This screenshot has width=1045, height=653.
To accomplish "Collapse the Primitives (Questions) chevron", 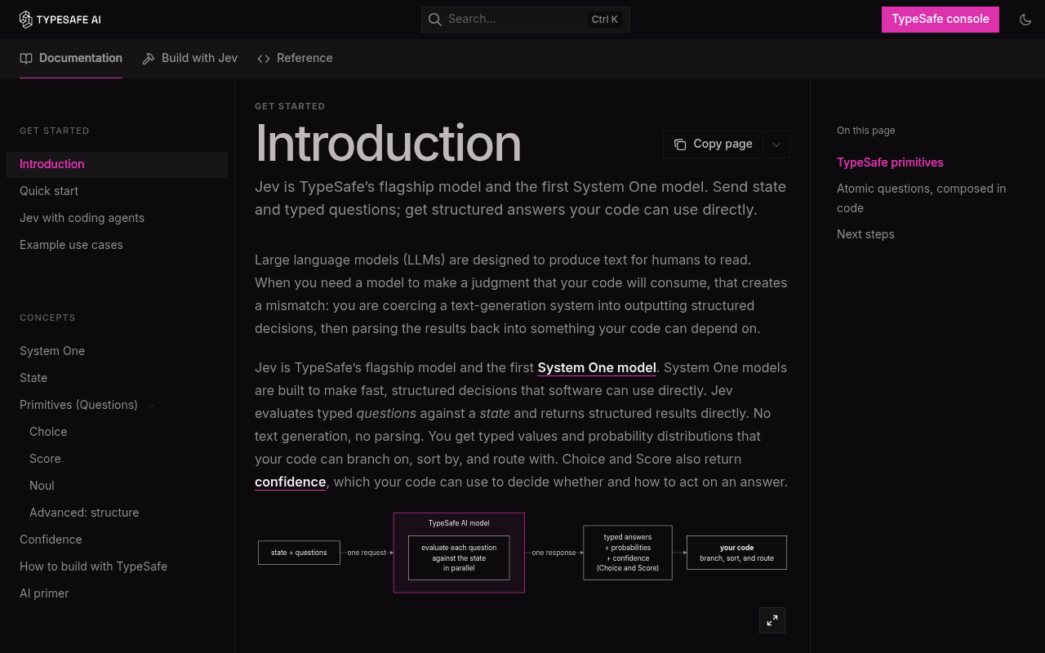I will tap(151, 406).
